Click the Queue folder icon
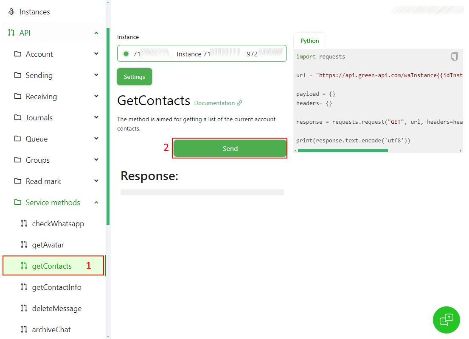The width and height of the screenshot is (469, 339). [x=18, y=139]
